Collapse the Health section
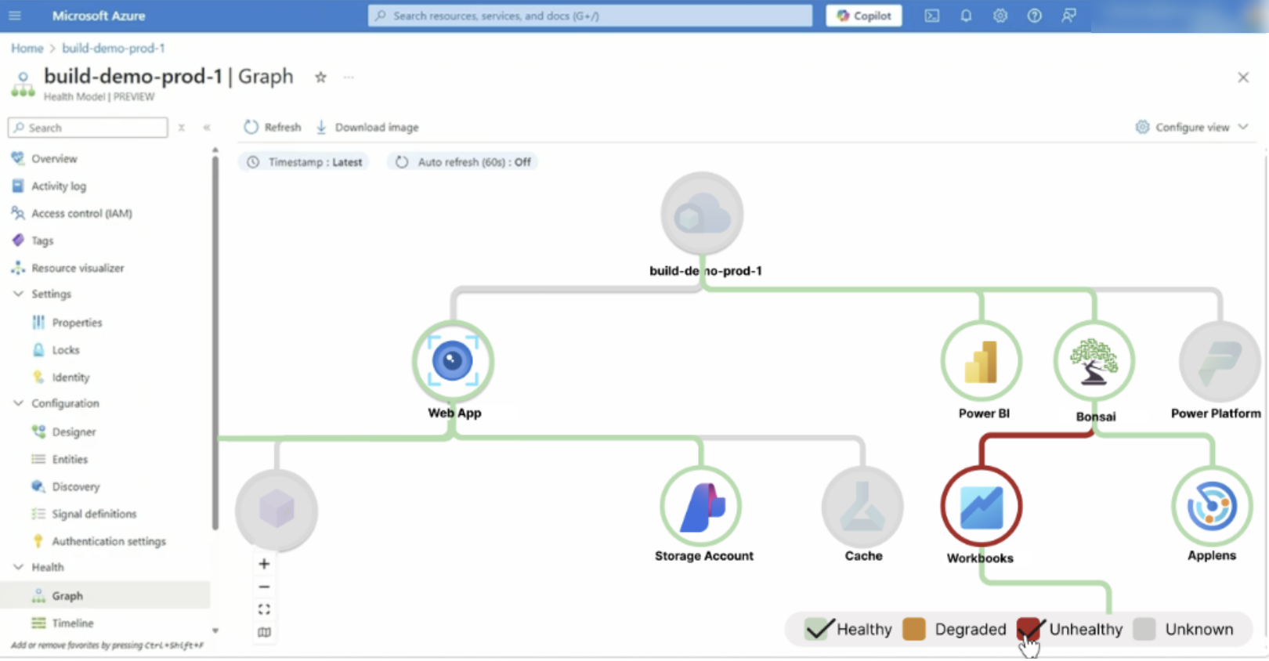 pyautogui.click(x=18, y=567)
